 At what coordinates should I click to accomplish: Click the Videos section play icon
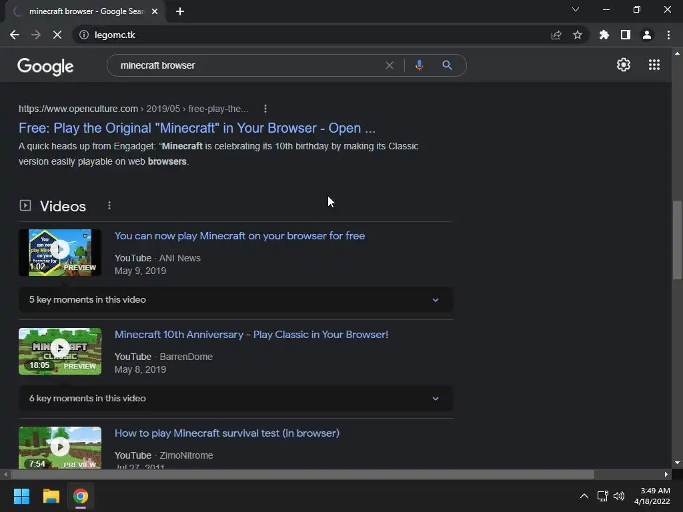point(25,205)
